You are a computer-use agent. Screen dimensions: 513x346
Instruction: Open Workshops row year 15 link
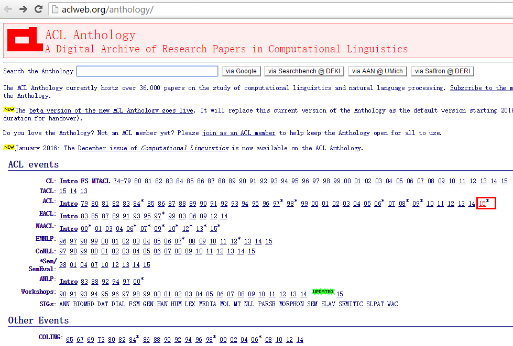[x=340, y=294]
